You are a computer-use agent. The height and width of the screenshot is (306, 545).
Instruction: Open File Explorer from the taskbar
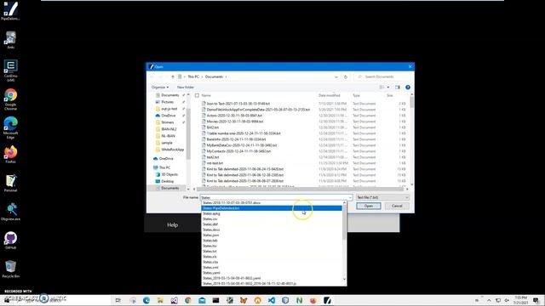(160, 300)
